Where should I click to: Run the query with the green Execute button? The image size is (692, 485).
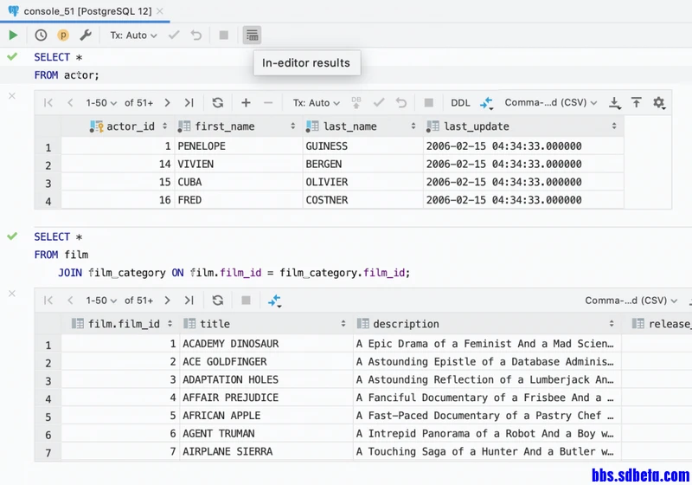pos(13,35)
